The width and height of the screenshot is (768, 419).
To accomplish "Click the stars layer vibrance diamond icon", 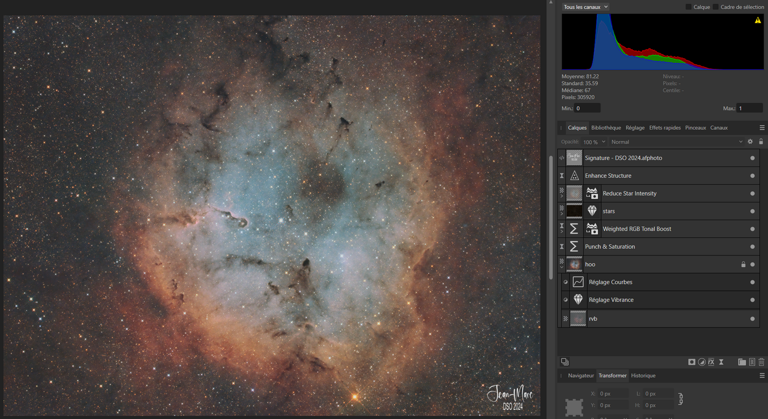I will coord(592,211).
